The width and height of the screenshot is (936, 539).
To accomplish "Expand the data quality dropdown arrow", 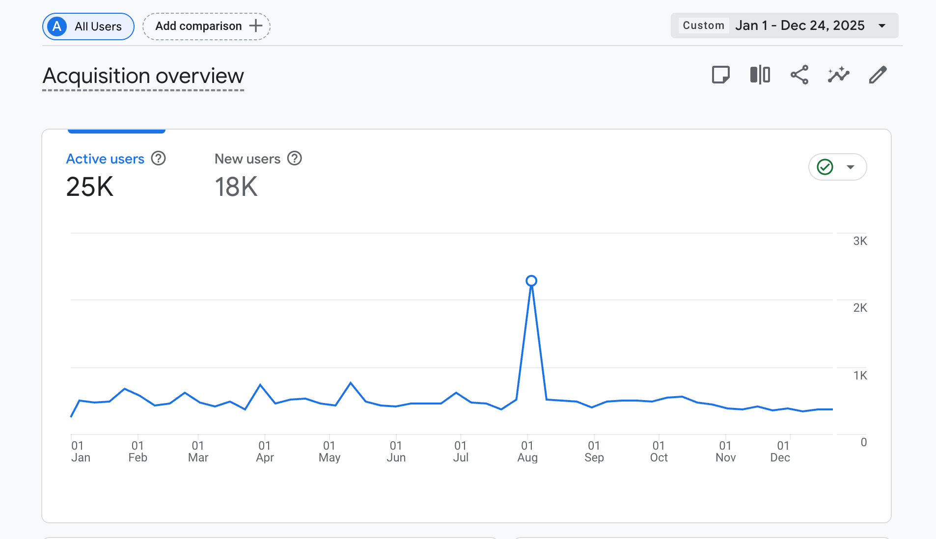I will (851, 167).
